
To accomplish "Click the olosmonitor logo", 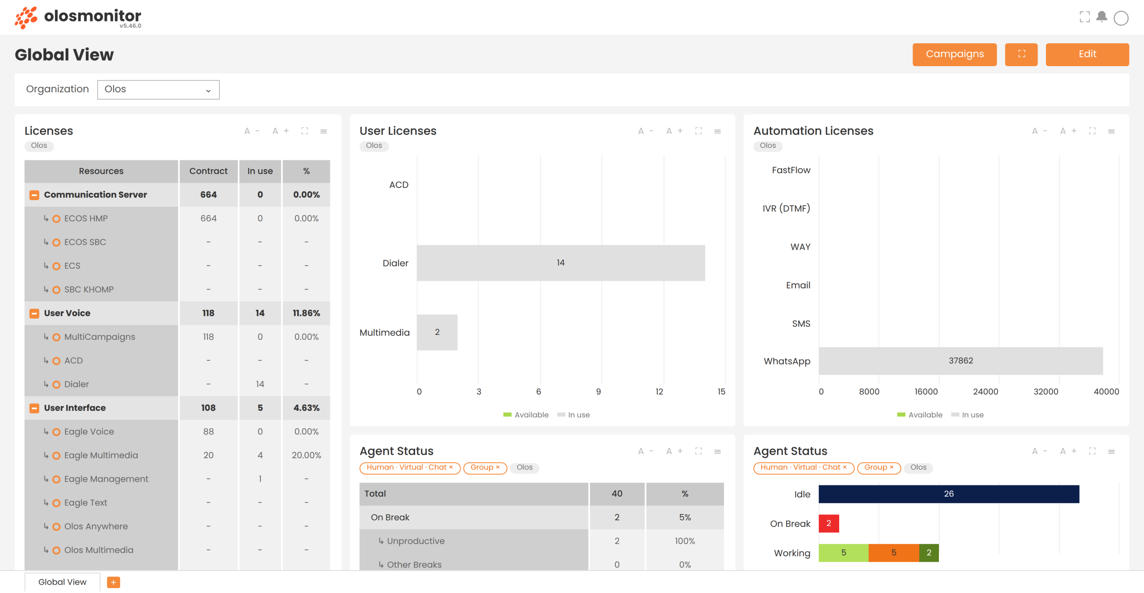I will [x=78, y=18].
